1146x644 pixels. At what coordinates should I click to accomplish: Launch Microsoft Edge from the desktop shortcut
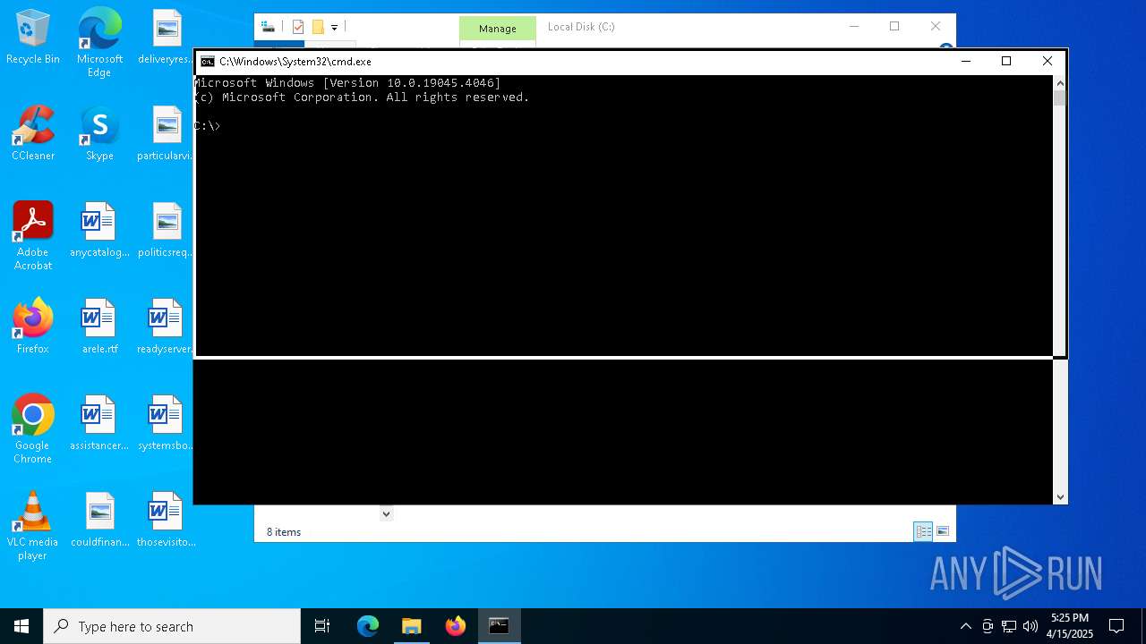coord(99,42)
